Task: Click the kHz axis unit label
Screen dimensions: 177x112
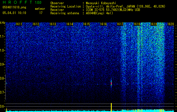Action: [3, 23]
